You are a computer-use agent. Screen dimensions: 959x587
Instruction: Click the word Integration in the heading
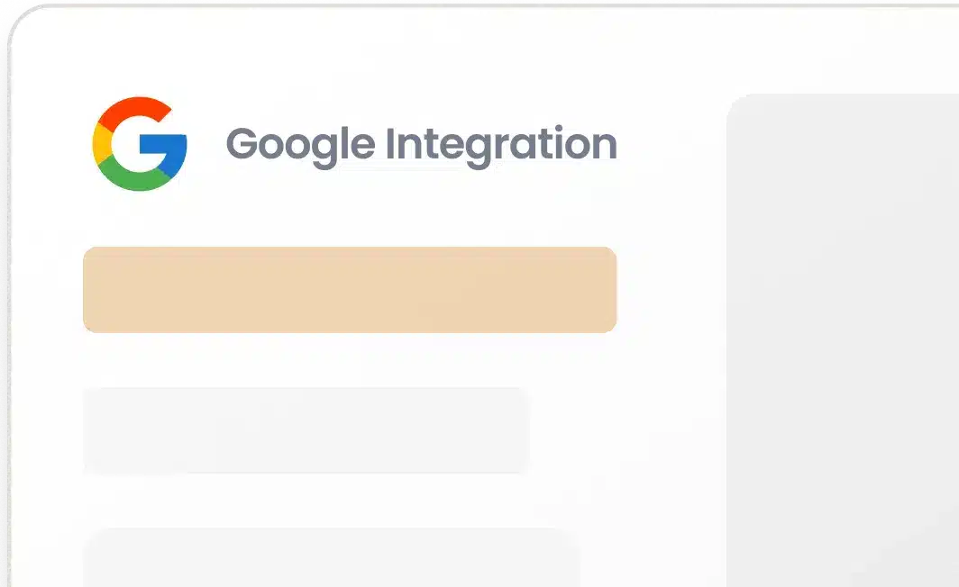tap(501, 145)
